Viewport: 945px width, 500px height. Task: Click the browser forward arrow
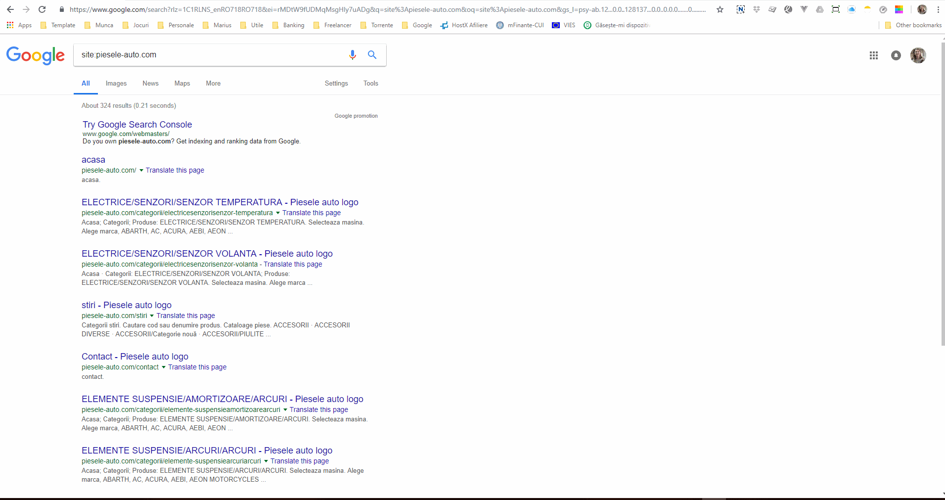[26, 9]
